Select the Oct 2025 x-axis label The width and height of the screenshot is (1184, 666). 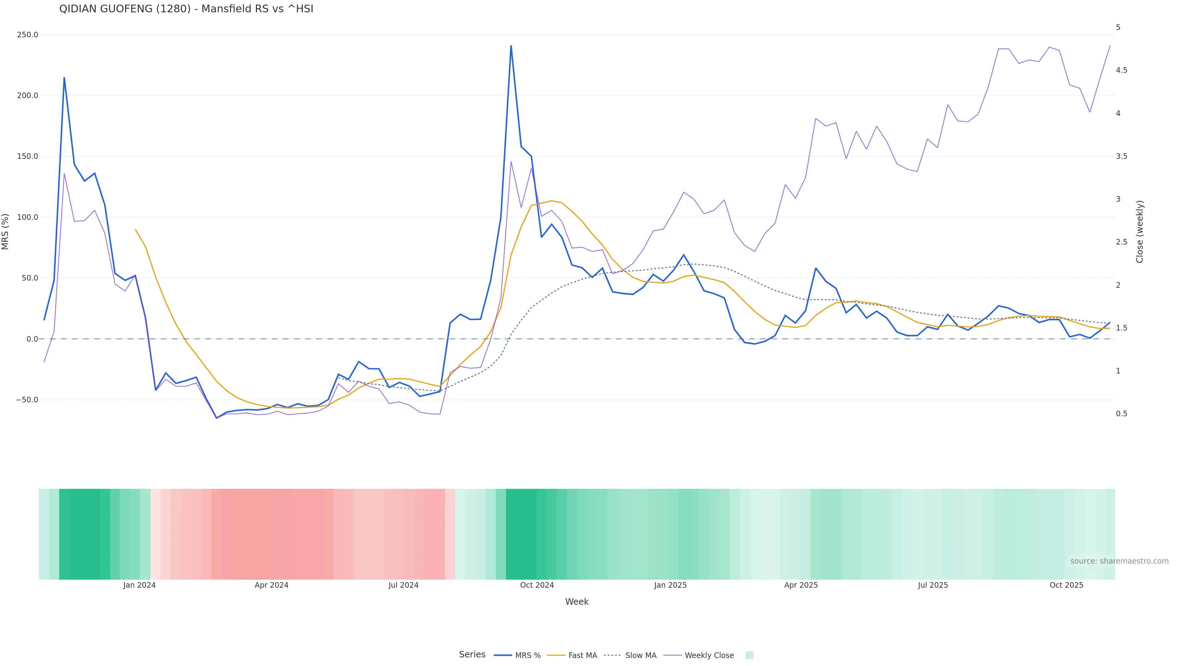click(x=1066, y=585)
